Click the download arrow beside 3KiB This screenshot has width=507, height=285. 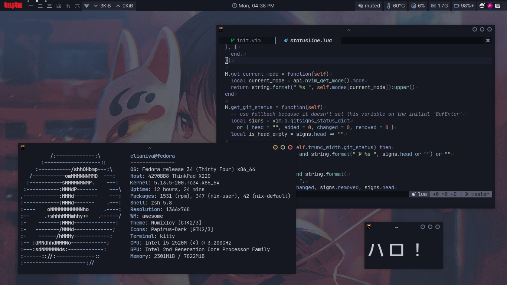click(96, 6)
